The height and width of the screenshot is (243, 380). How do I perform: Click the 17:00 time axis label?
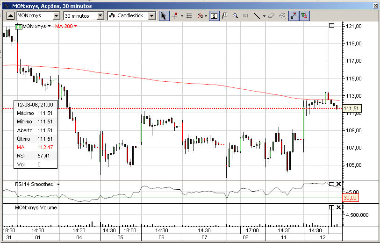tap(252, 230)
